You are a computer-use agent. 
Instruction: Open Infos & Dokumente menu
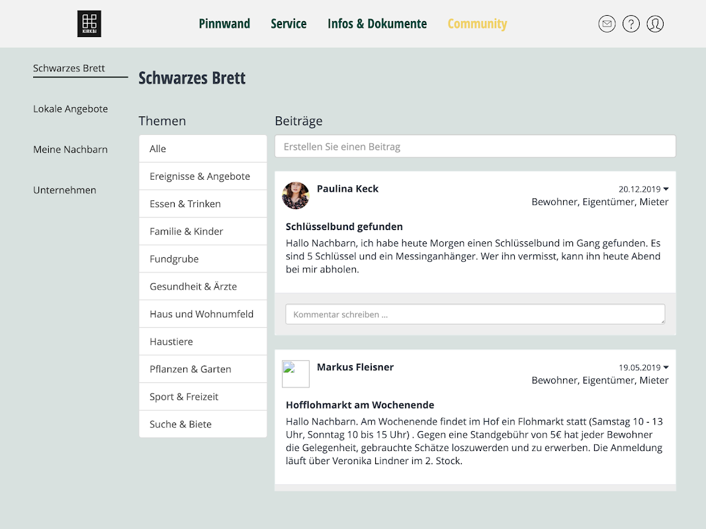377,24
